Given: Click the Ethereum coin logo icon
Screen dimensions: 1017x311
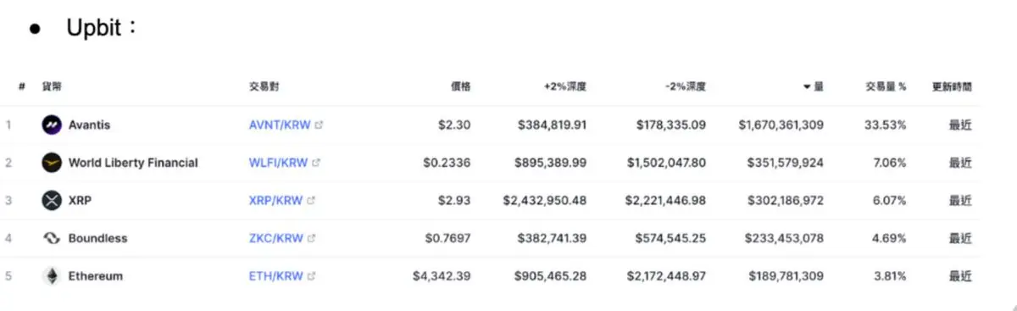Looking at the screenshot, I should [52, 276].
